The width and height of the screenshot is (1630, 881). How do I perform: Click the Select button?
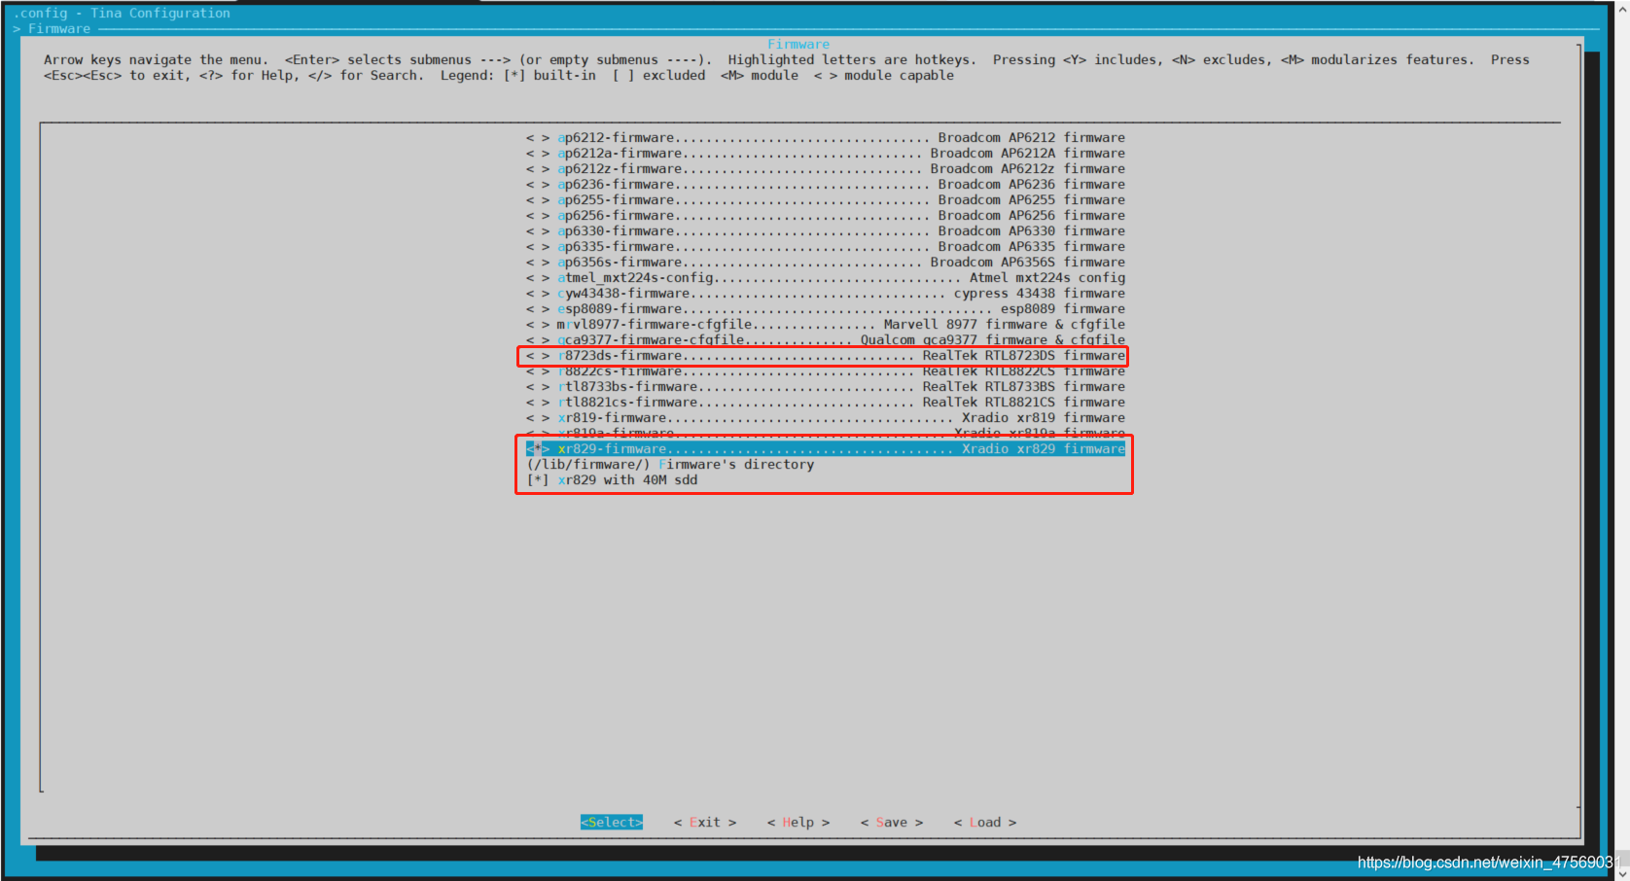612,823
